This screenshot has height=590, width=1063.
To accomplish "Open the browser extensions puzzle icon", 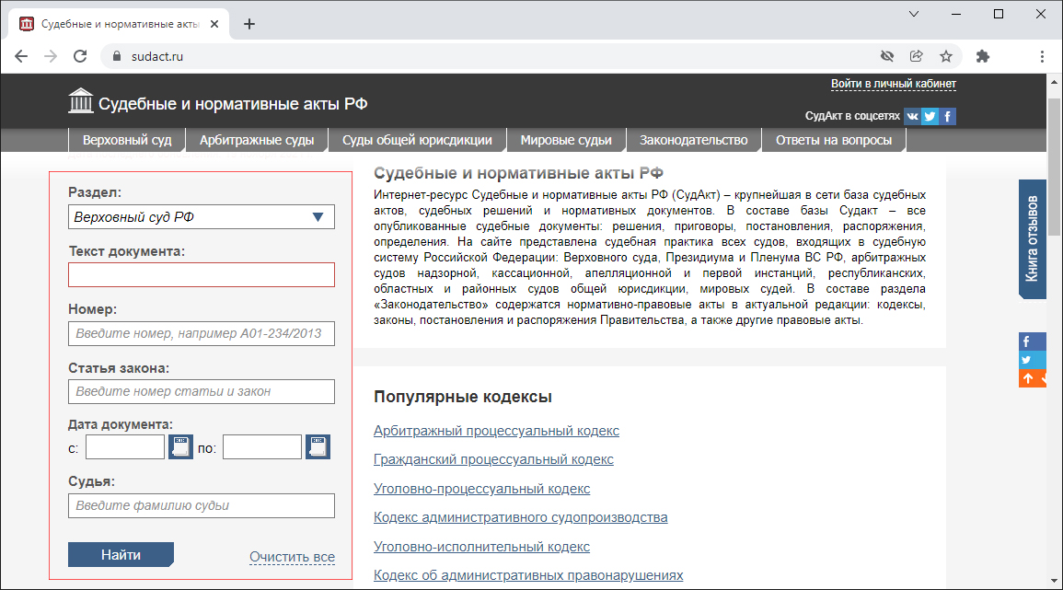I will [983, 56].
